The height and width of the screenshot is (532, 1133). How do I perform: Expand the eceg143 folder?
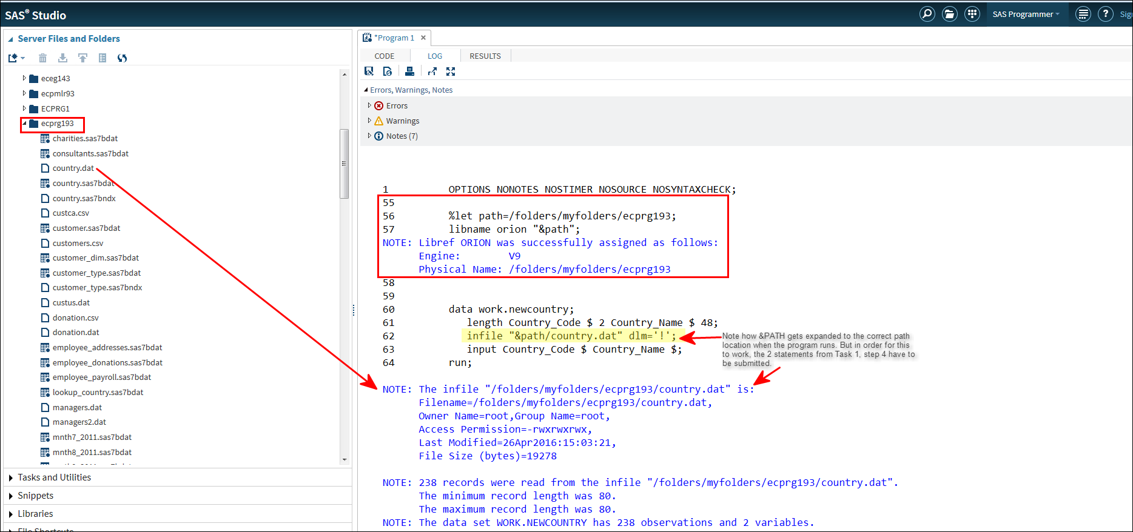tap(24, 78)
